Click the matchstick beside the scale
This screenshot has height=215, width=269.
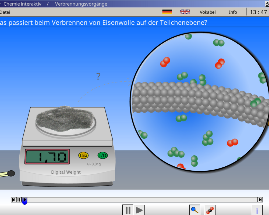point(7,174)
